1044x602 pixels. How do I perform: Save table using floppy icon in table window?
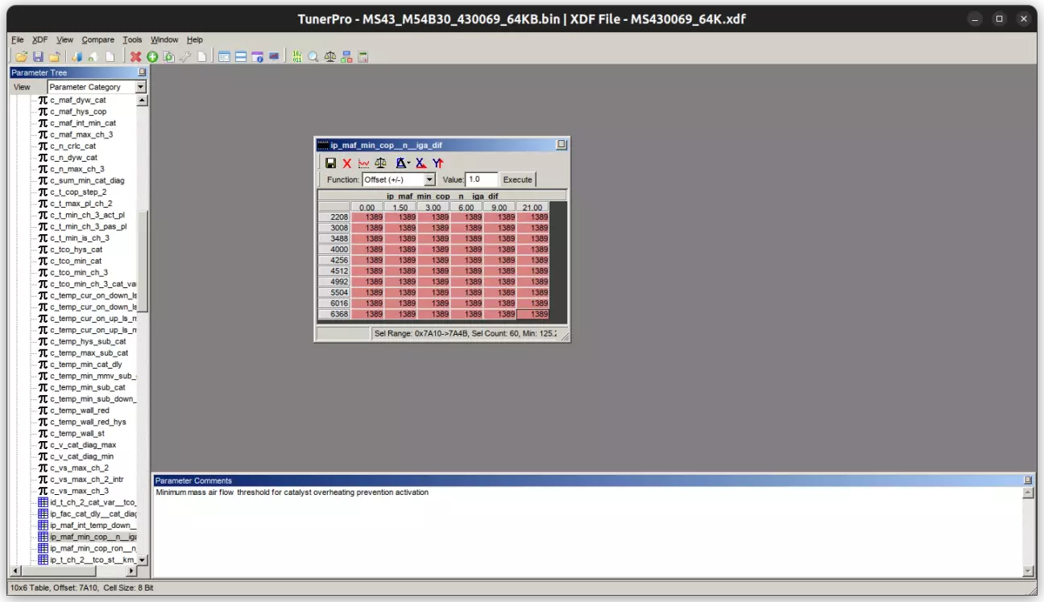[330, 163]
